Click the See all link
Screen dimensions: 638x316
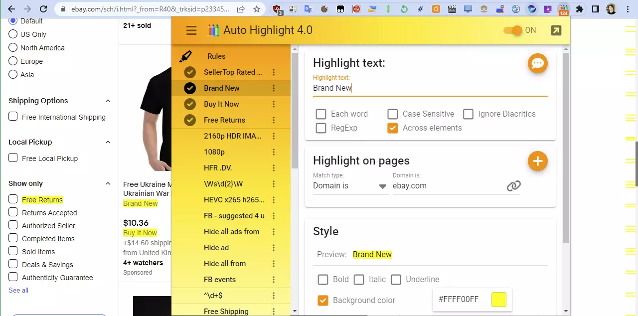point(18,290)
